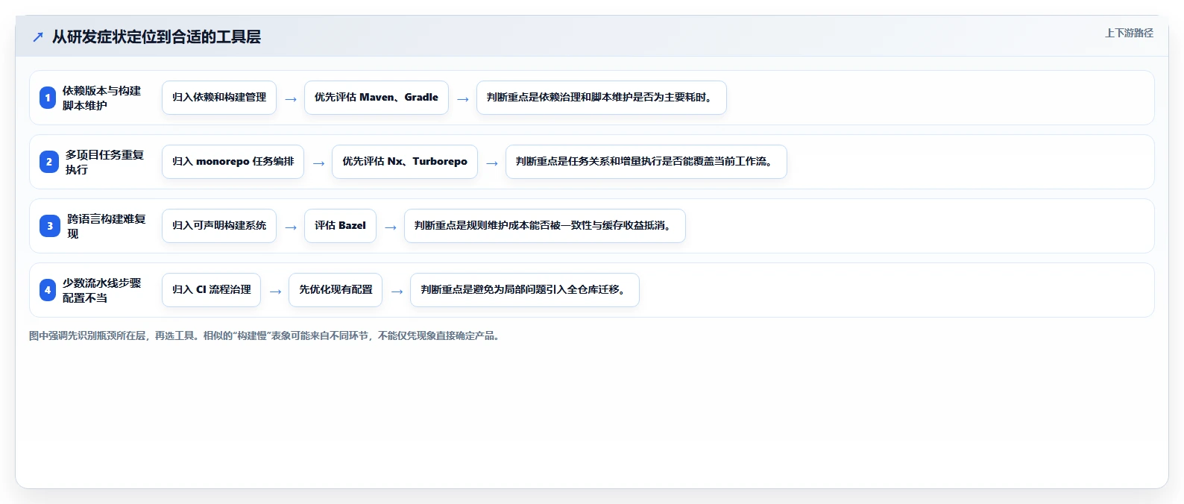This screenshot has width=1184, height=504.
Task: Click the arrow after 优先评估 Maven、Gradle
Action: coord(463,99)
